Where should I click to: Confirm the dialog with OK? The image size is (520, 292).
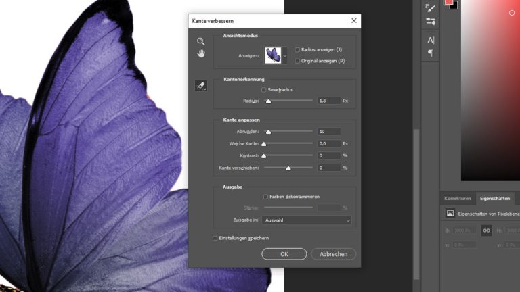tap(284, 254)
